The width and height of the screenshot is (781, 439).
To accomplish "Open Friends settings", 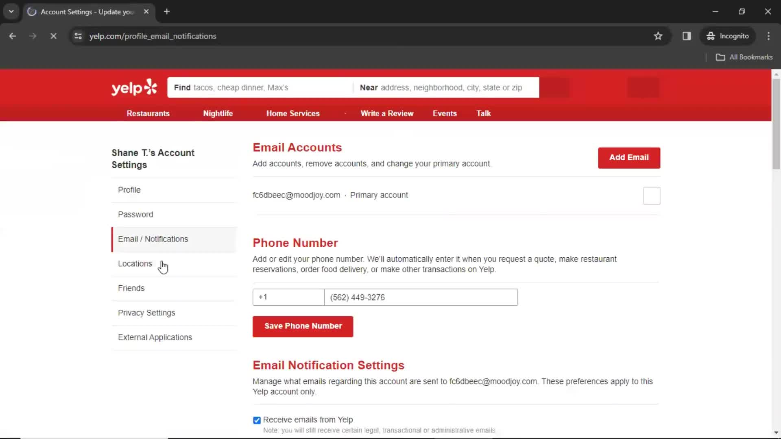I will (174, 288).
